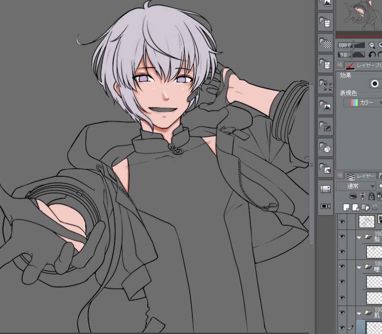Viewport: 382px width, 334px height.
Task: Select the topmost layer thumbnail
Action: click(x=367, y=221)
